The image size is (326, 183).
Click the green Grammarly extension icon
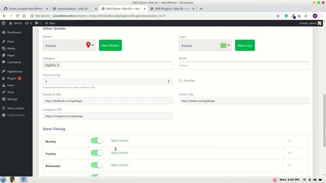click(x=286, y=16)
